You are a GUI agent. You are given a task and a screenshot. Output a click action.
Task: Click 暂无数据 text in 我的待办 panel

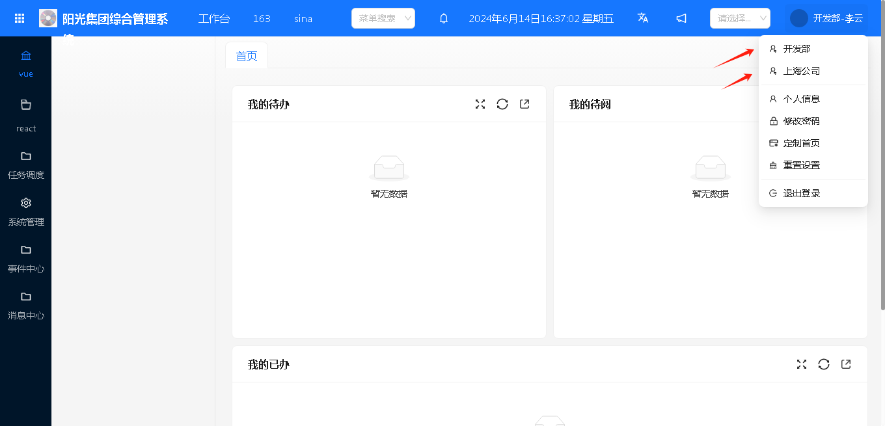click(389, 193)
